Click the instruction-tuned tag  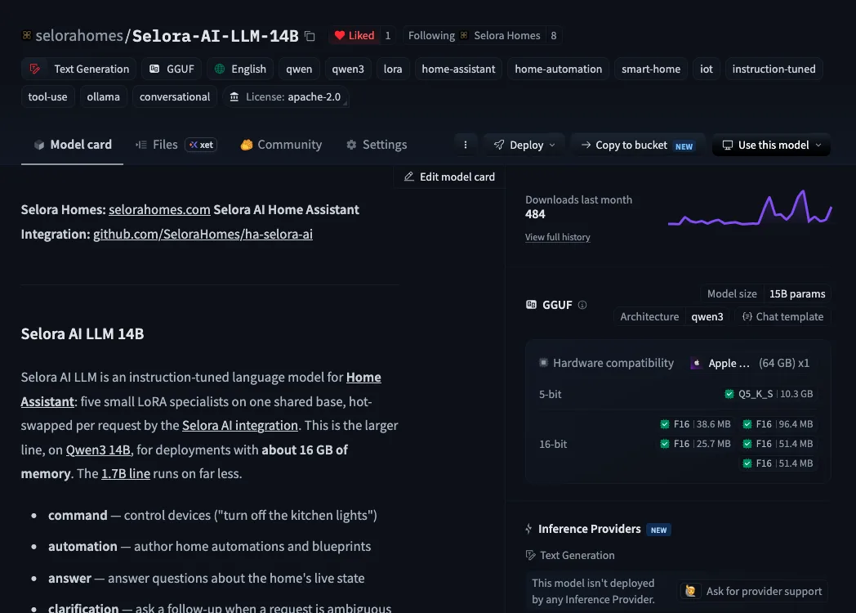[774, 69]
